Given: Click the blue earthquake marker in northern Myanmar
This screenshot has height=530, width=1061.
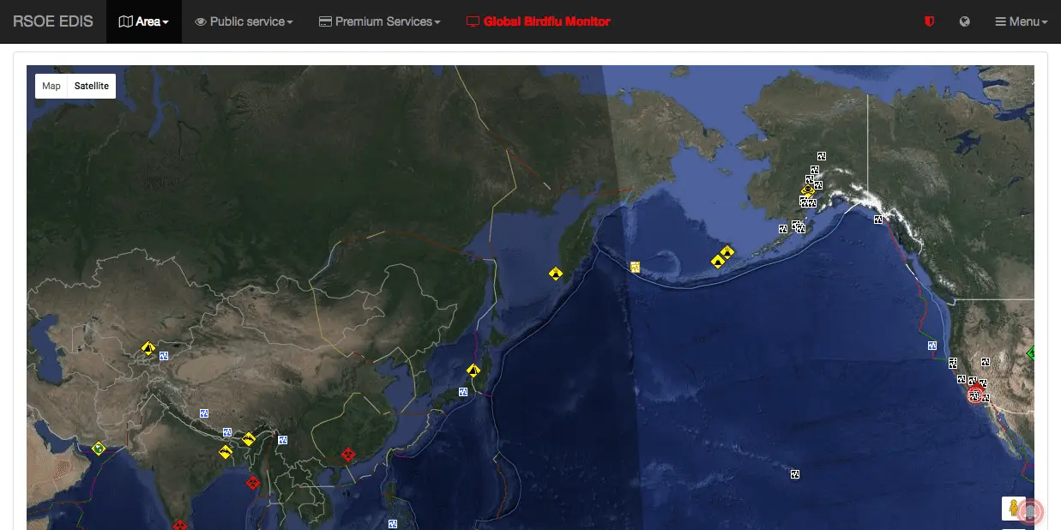Looking at the screenshot, I should (x=282, y=439).
